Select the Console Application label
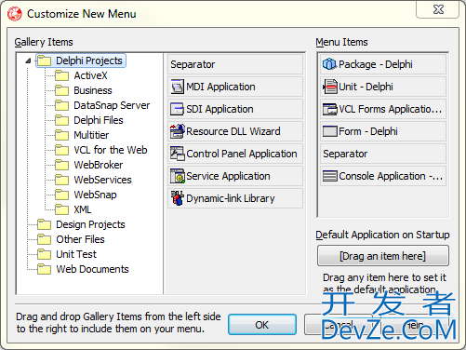466x350 pixels. 391,176
